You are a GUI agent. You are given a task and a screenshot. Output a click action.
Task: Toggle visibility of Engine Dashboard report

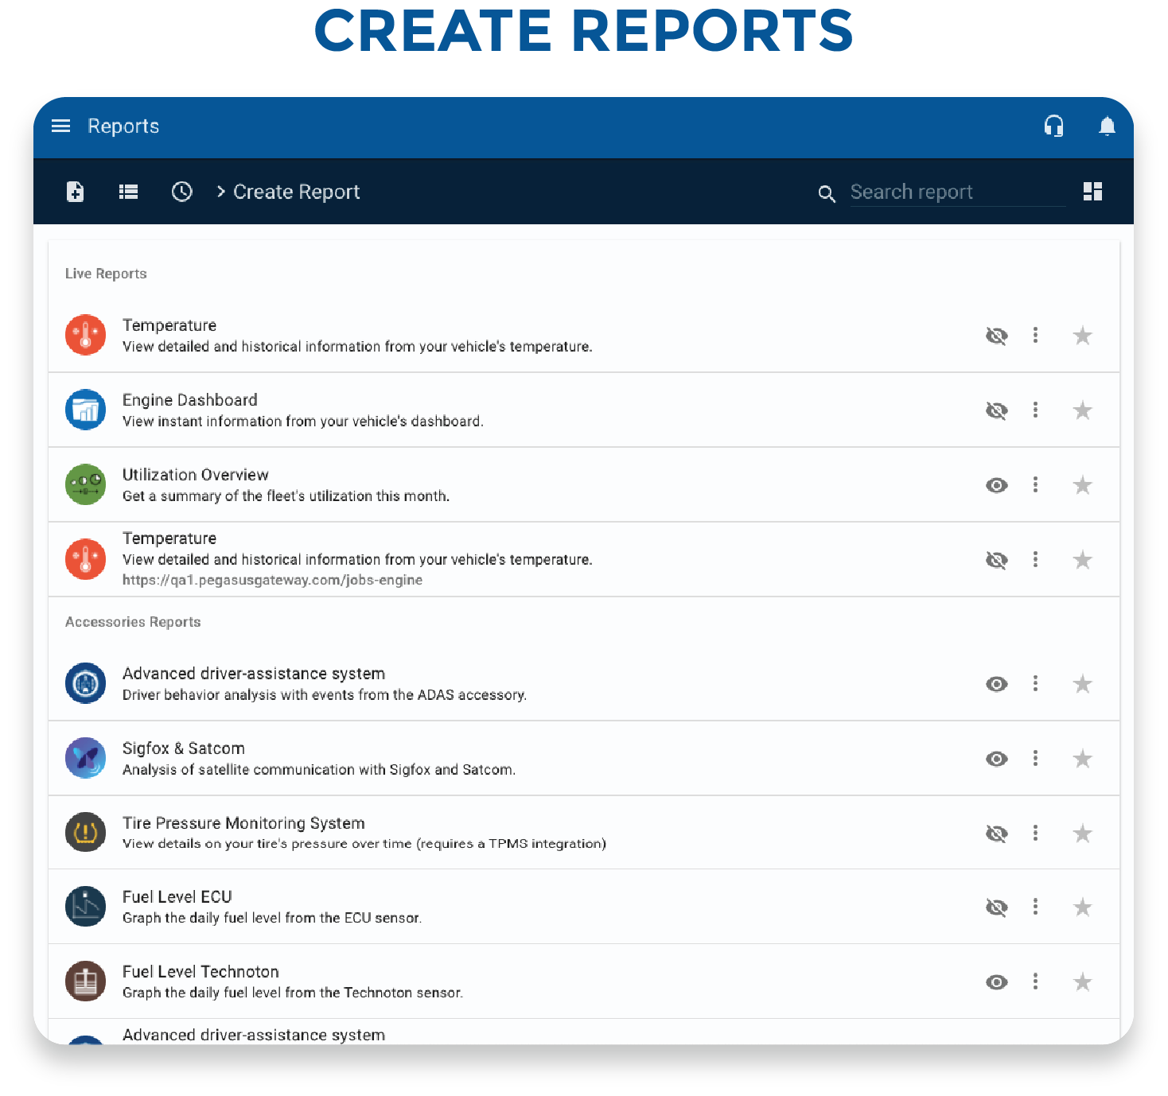pos(996,410)
